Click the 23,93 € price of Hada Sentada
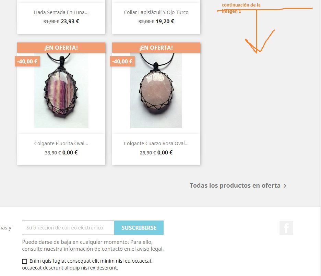 [x=70, y=21]
